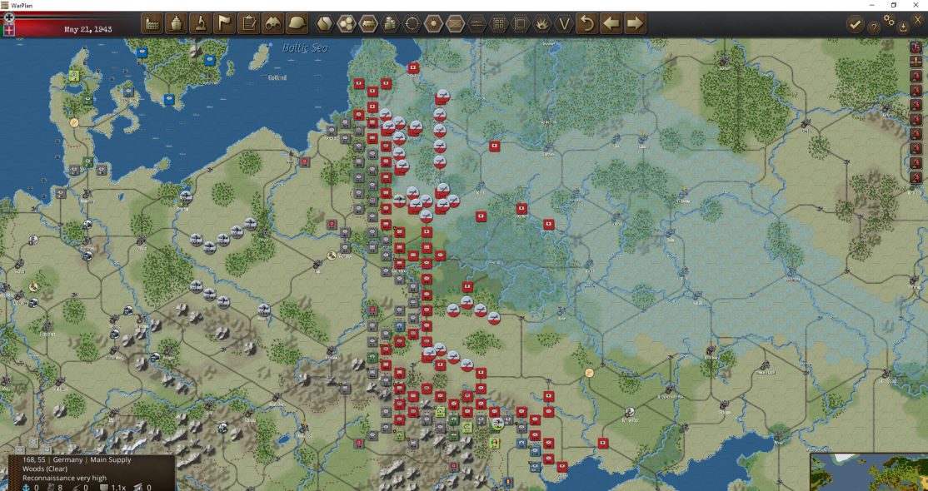Viewport: 928px width, 491px height.
Task: Click the date May 21, 1943
Action: (87, 29)
